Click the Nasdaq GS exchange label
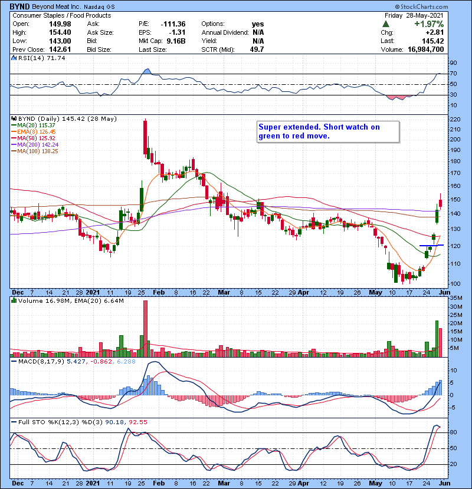 tap(99, 6)
